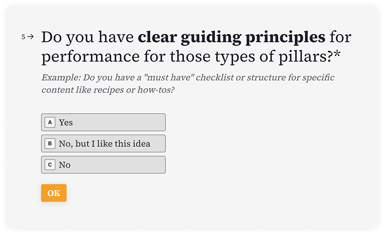Click the question number 5 label
This screenshot has width=385, height=235.
coord(23,37)
